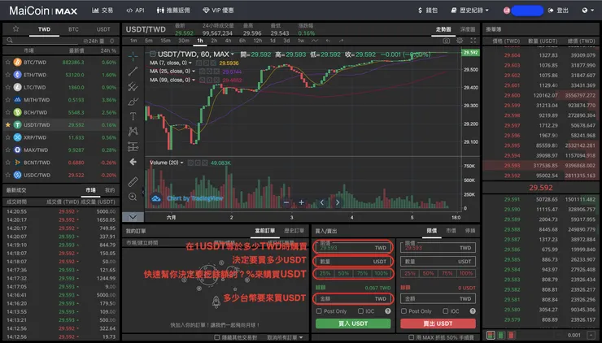Viewport: 602px width, 343px height.
Task: Check Post Only in the buy form
Action: tap(319, 311)
